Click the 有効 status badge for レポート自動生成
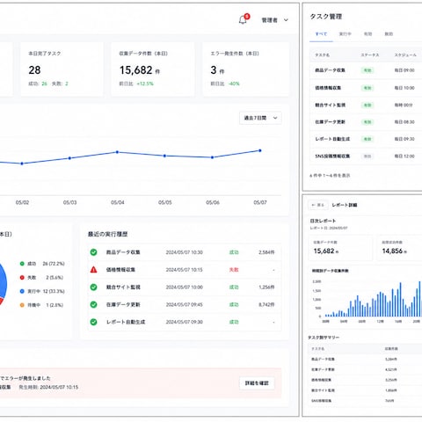Image resolution: width=422 pixels, height=422 pixels. click(367, 139)
